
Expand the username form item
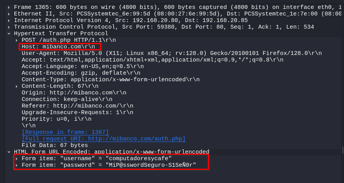pyautogui.click(x=17, y=159)
